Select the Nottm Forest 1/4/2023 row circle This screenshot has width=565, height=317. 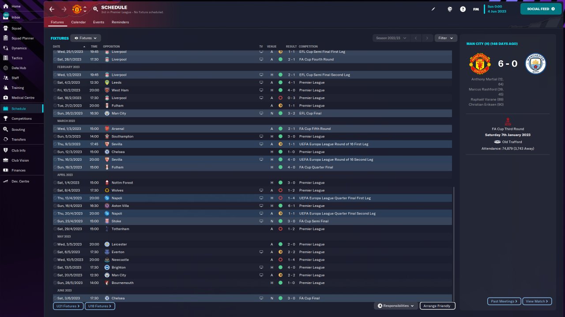55,183
